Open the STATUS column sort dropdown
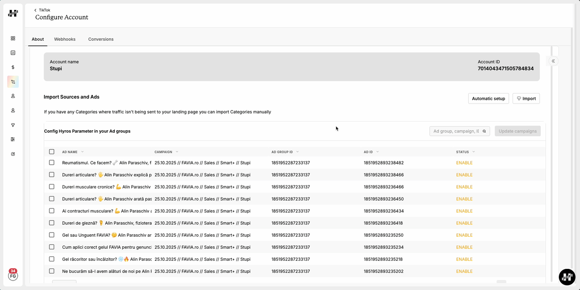The width and height of the screenshot is (580, 290). [x=474, y=152]
